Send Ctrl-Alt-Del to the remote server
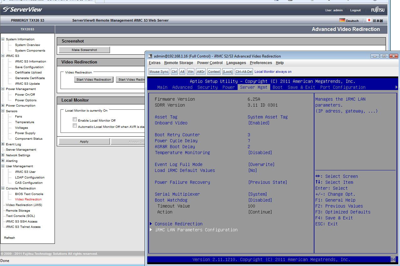Viewport: 400px width, 266px height. click(x=244, y=72)
